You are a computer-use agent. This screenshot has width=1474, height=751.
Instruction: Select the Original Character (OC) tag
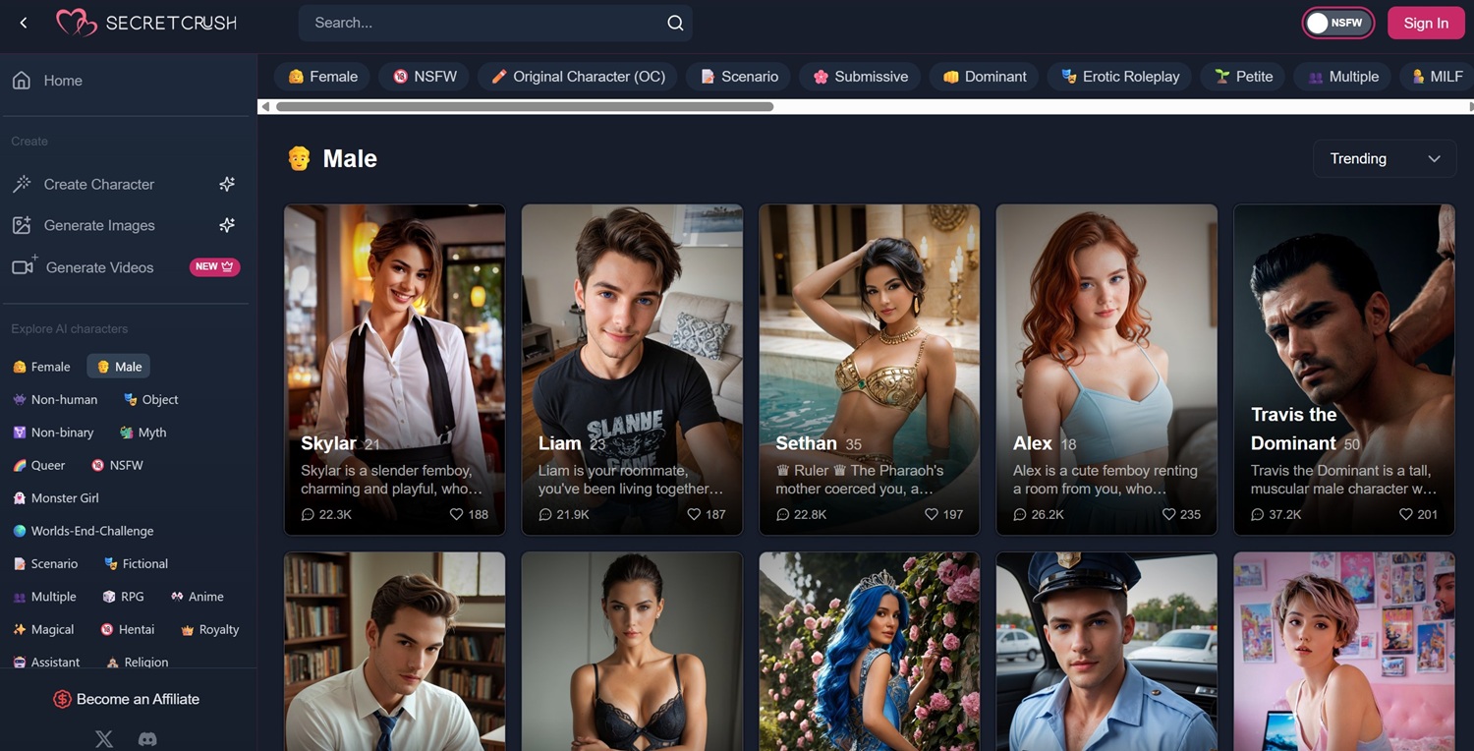point(577,77)
